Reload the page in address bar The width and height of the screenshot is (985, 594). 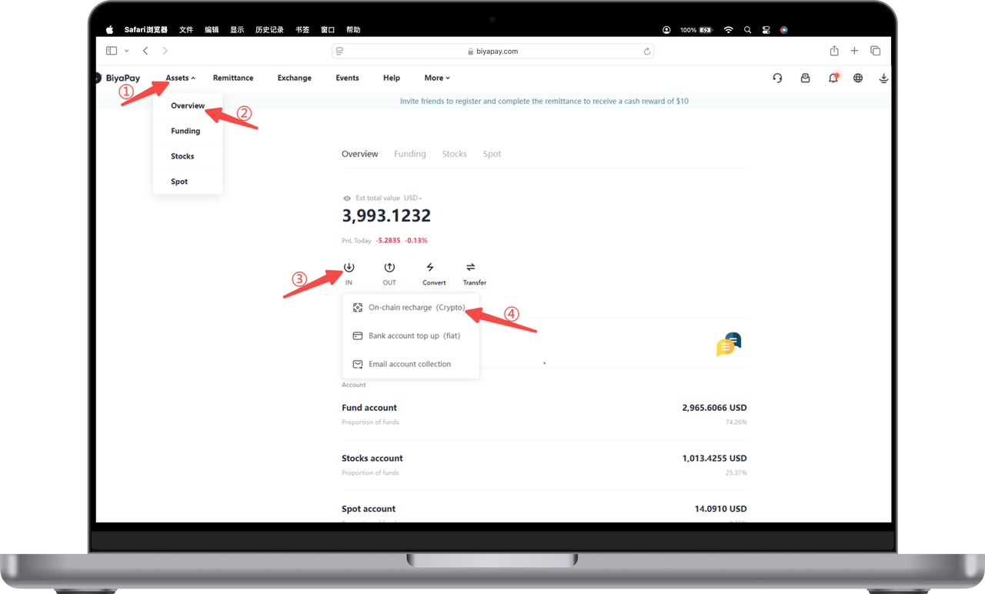[647, 52]
